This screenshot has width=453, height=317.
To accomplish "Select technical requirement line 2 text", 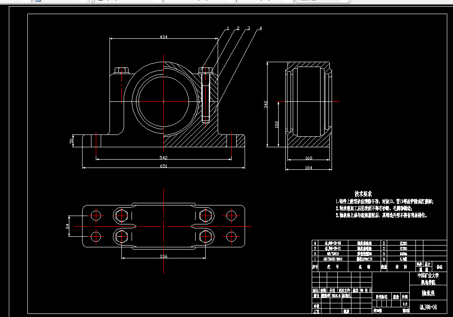I will 374,208.
